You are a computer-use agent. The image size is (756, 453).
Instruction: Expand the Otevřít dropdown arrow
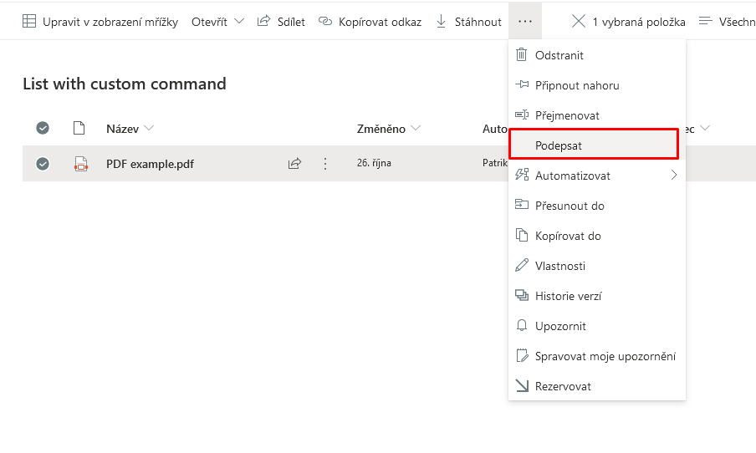238,21
